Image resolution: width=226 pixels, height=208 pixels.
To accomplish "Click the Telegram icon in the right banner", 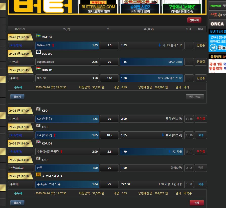I will 213,48.
